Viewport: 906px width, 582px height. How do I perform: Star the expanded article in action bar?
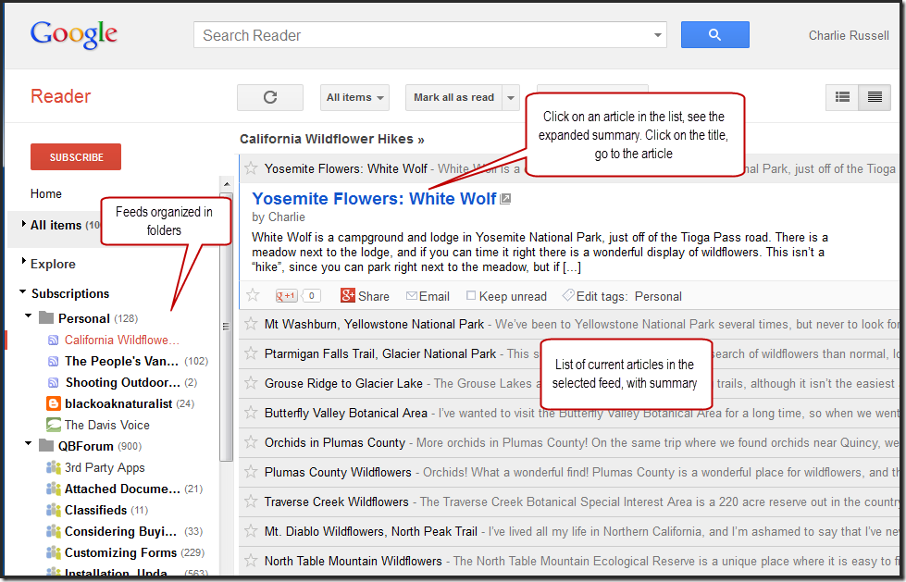(x=253, y=295)
